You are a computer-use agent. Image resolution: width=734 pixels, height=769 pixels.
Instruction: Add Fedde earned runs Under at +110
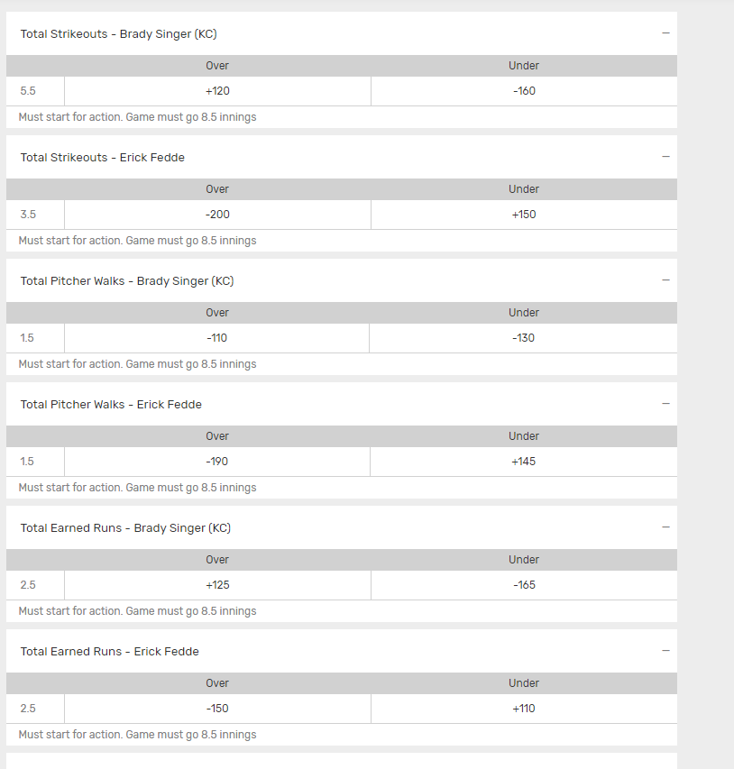(x=524, y=709)
